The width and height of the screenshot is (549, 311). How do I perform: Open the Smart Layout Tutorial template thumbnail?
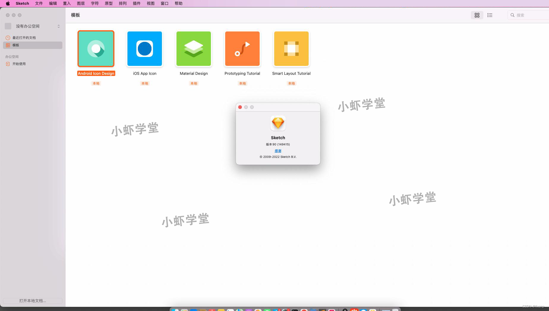pos(291,49)
